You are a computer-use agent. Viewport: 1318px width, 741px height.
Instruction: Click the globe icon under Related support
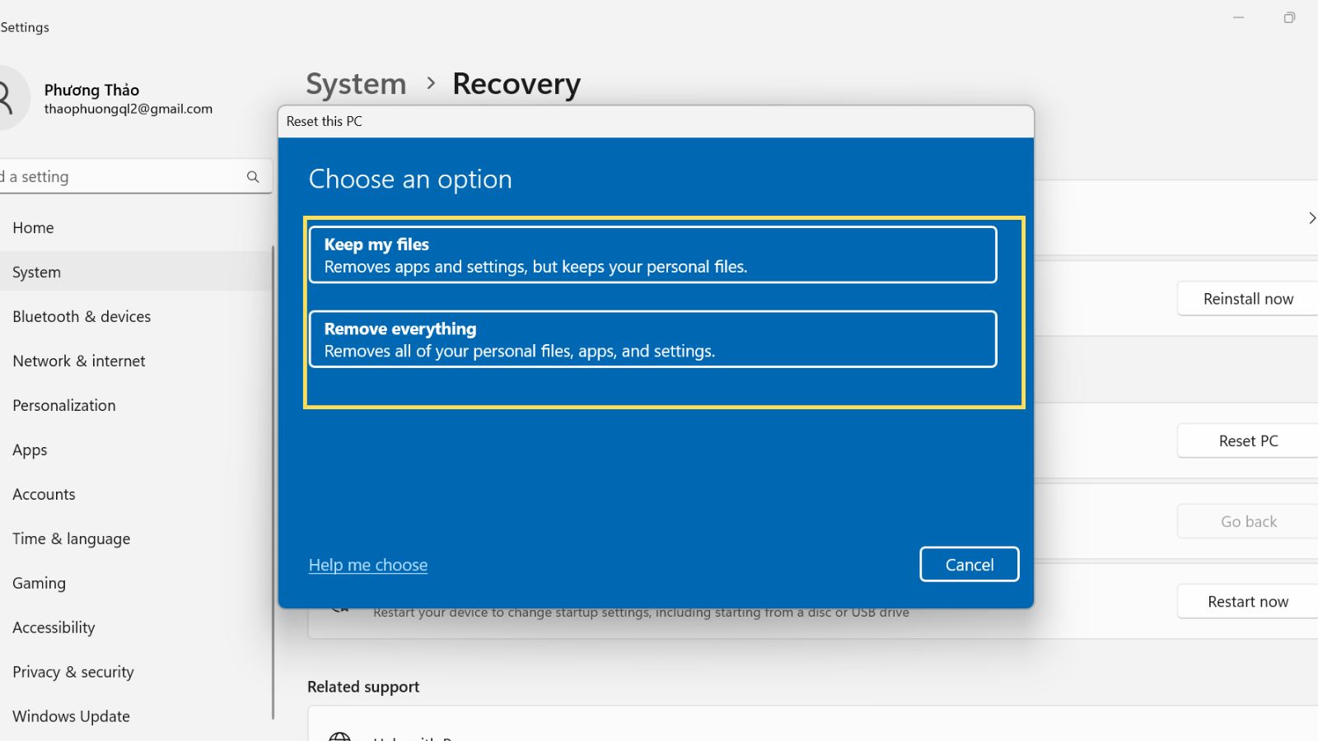coord(339,735)
